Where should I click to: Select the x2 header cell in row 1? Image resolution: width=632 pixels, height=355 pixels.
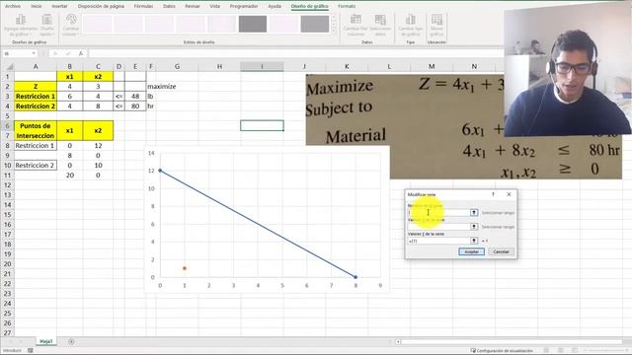pos(98,77)
